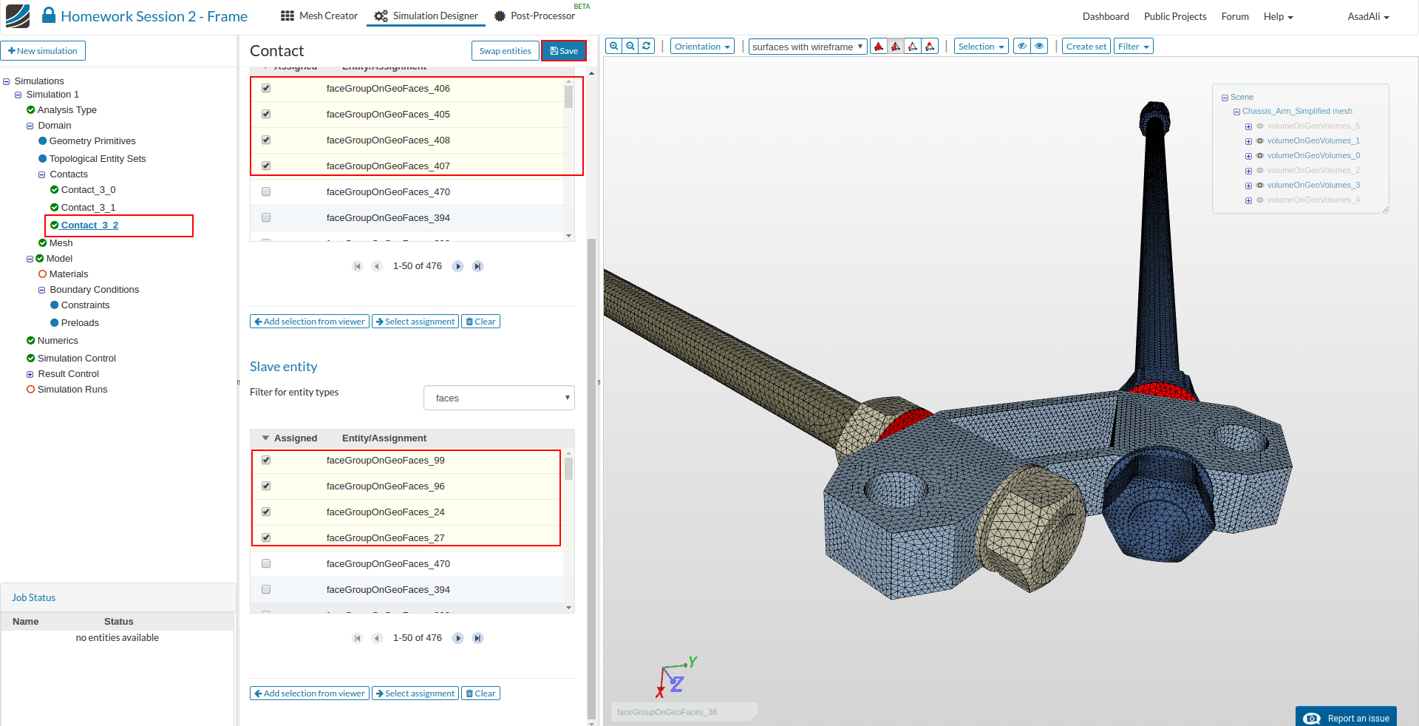1419x726 pixels.
Task: Reset the view with the refresh icon
Action: (x=647, y=46)
